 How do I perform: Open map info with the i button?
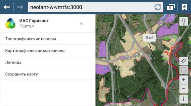[184, 99]
